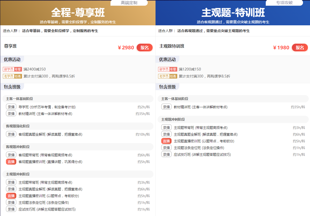Expand the 主观题冲刺阶段 header in 特训班 column
Image resolution: width=310 pixels, height=216 pixels.
pyautogui.click(x=233, y=119)
